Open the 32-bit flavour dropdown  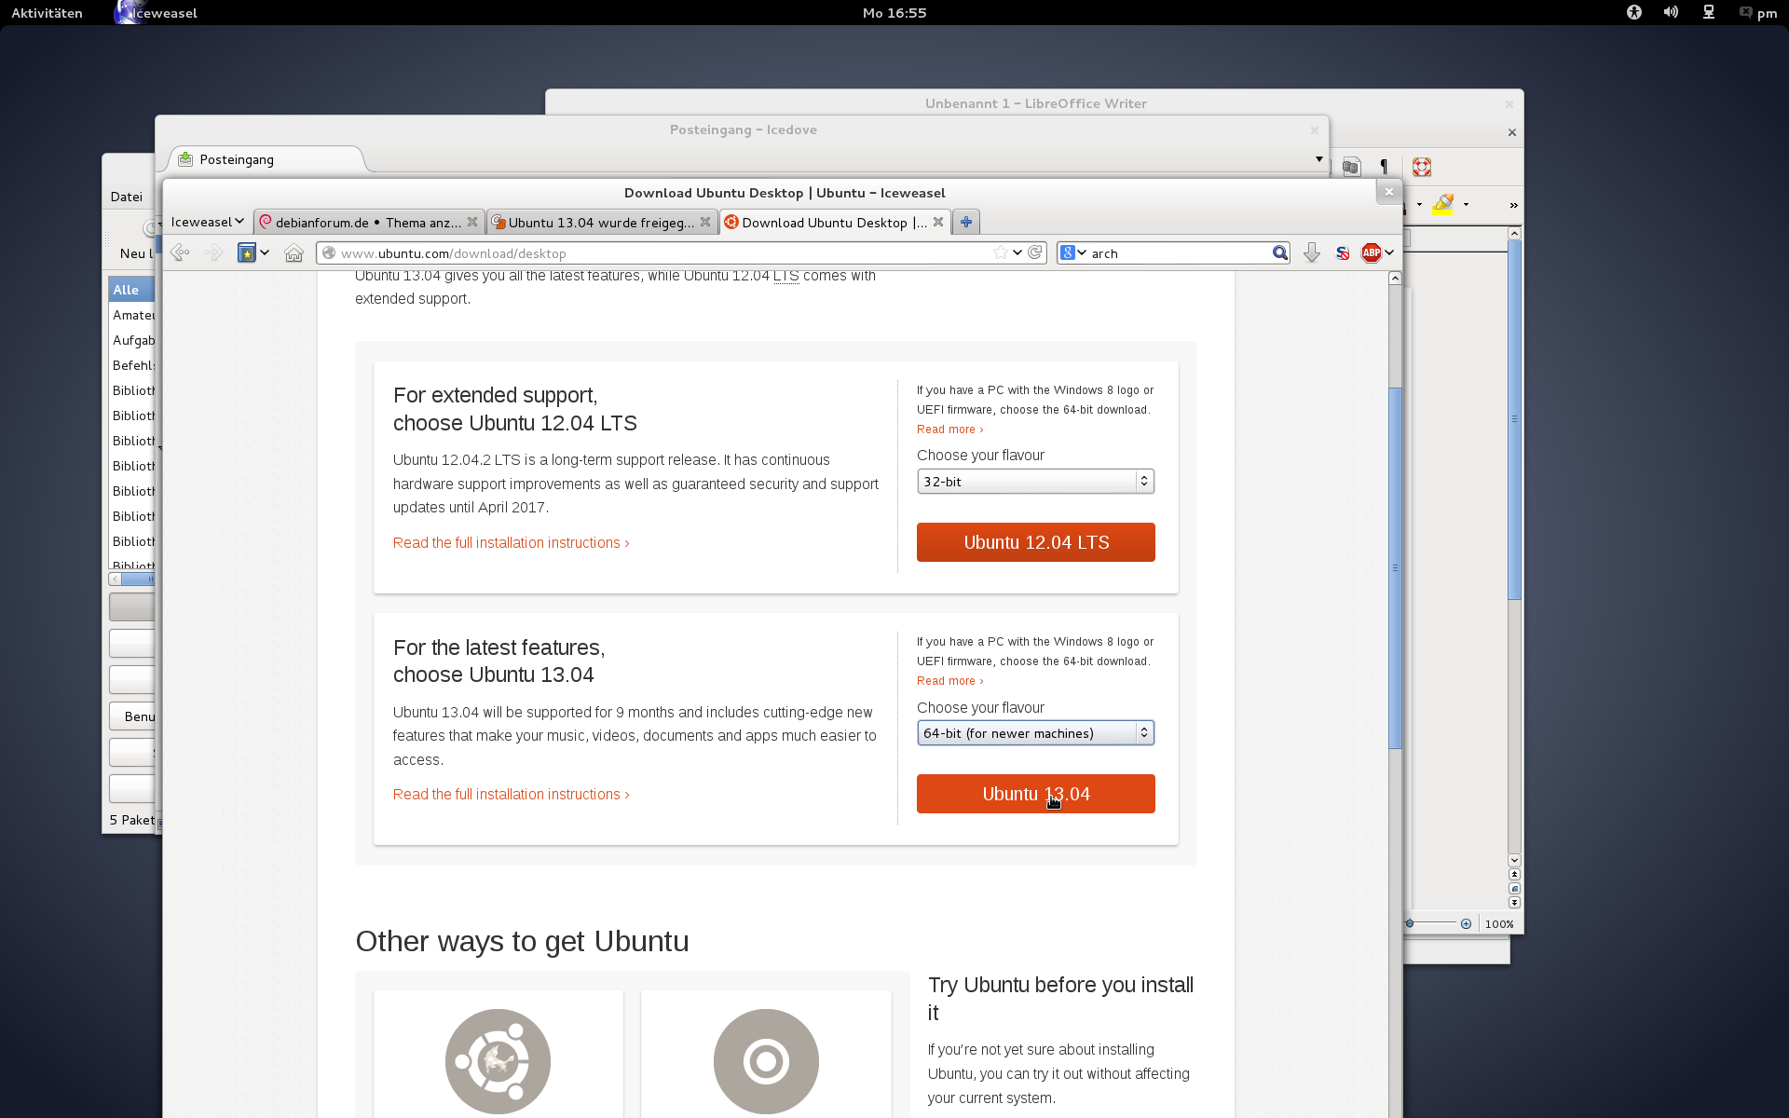[1035, 482]
